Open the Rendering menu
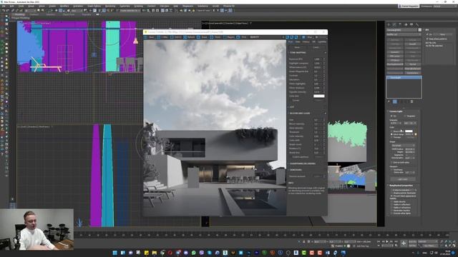 110,6
